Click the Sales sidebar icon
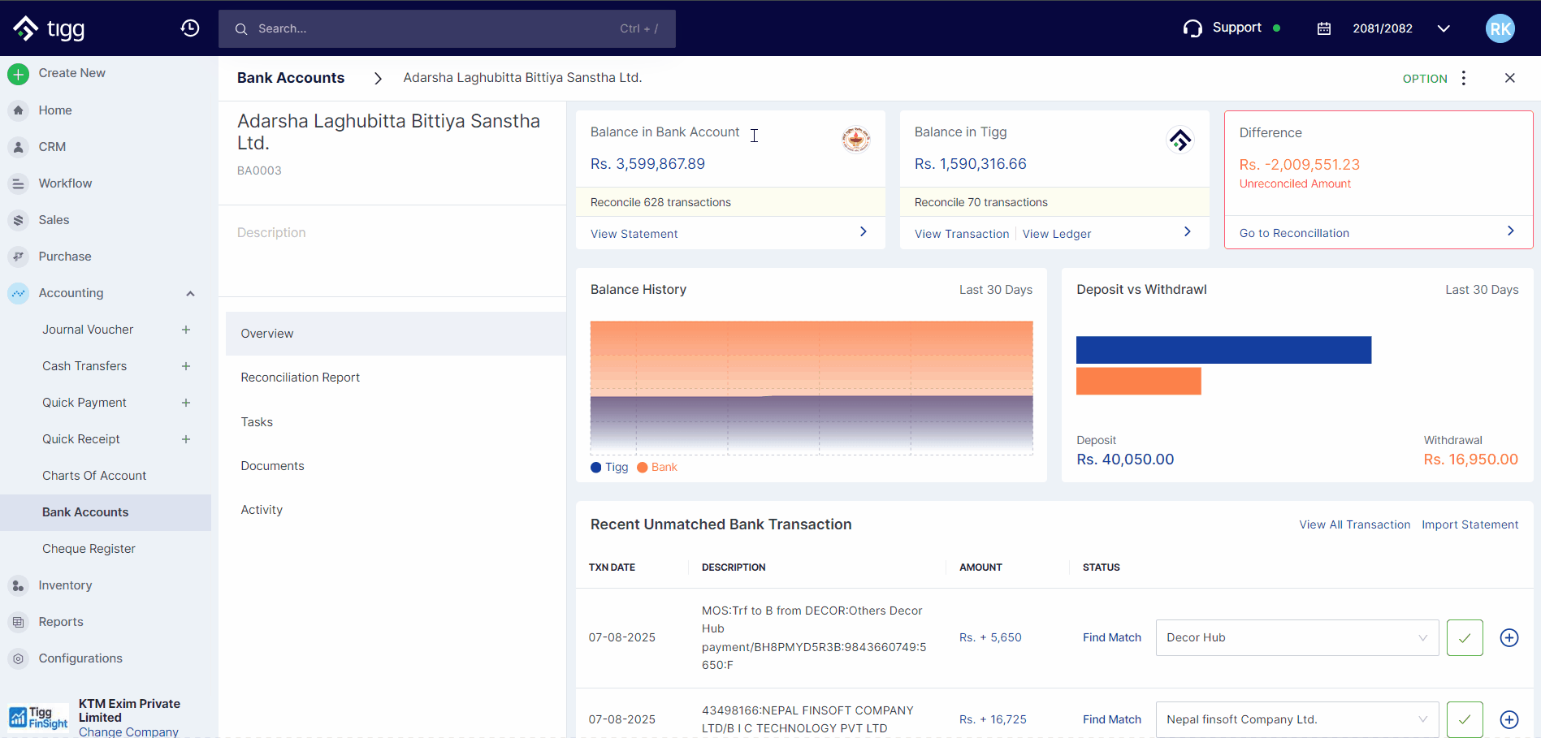1541x738 pixels. pyautogui.click(x=18, y=220)
